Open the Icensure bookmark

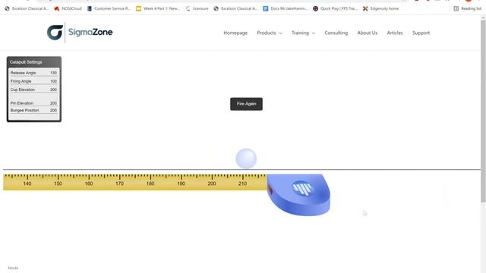click(x=197, y=8)
